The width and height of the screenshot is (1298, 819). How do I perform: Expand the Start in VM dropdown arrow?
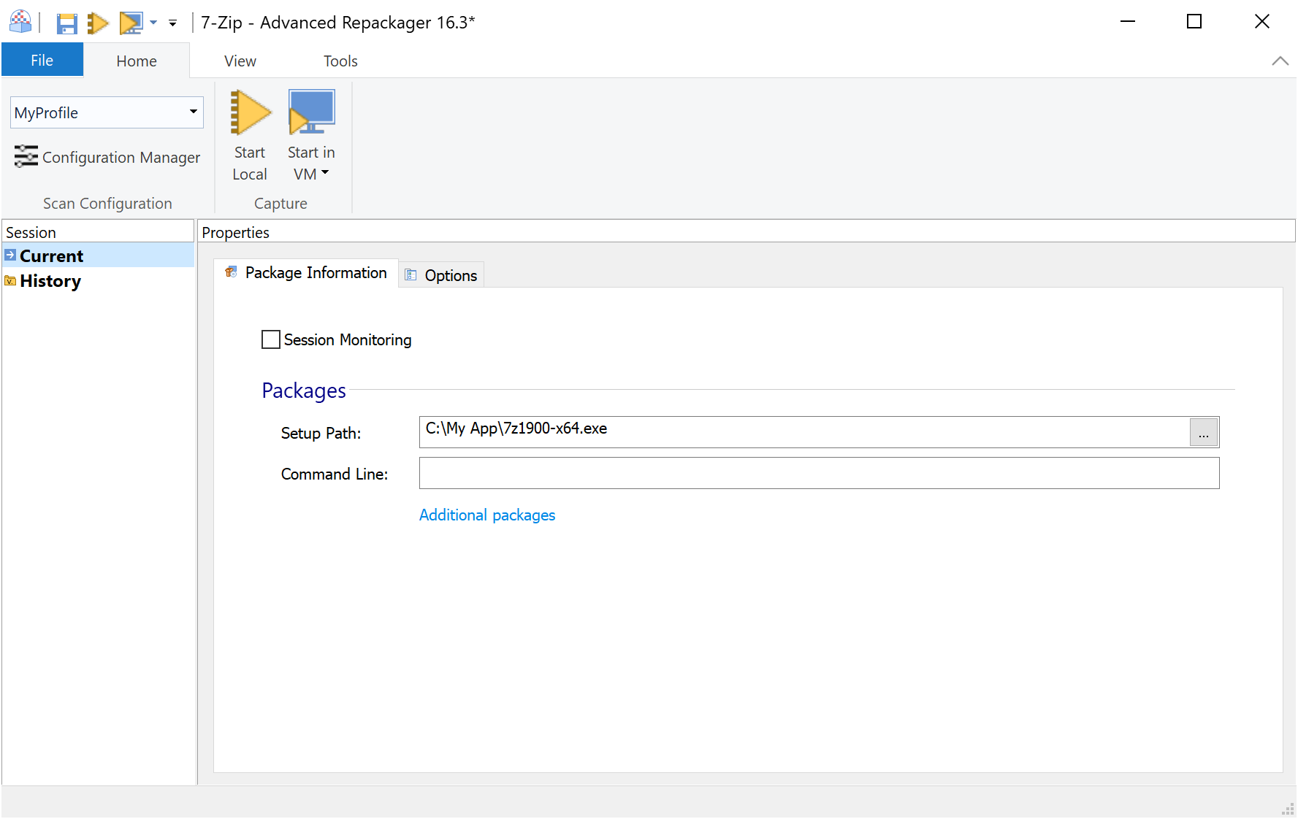(x=325, y=173)
